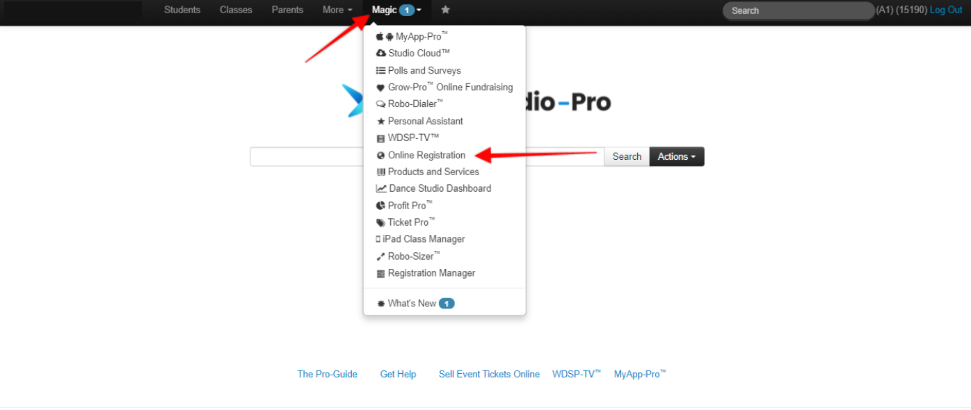The image size is (971, 410).
Task: Click the chart icon beside Dance Studio Dashboard
Action: [381, 189]
